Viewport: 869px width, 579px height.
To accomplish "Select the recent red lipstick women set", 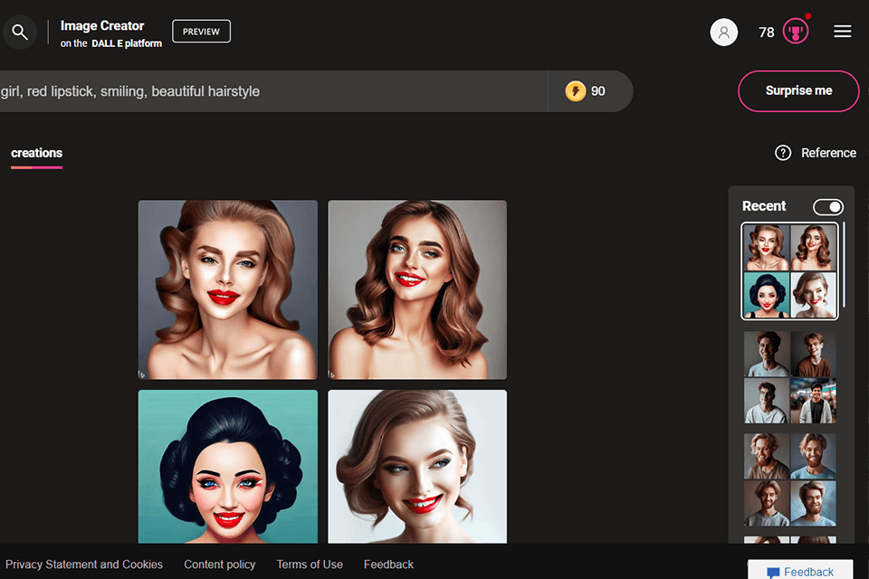I will coord(789,271).
